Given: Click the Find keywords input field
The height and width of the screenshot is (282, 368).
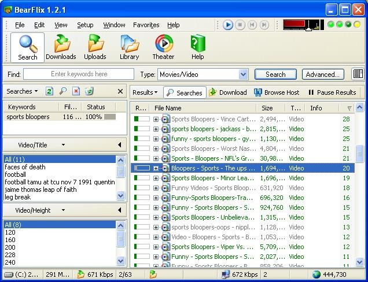Looking at the screenshot, I should [79, 74].
